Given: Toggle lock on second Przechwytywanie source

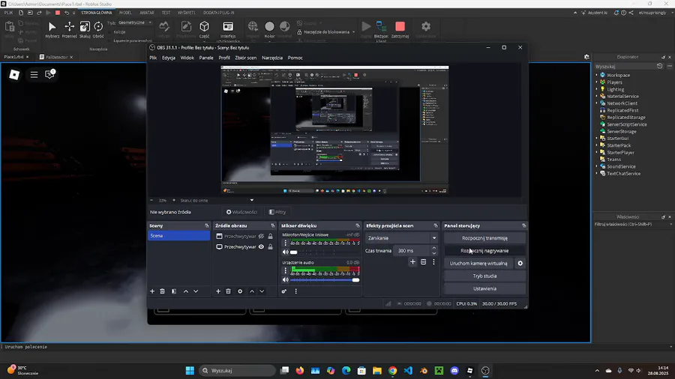Looking at the screenshot, I should point(270,246).
